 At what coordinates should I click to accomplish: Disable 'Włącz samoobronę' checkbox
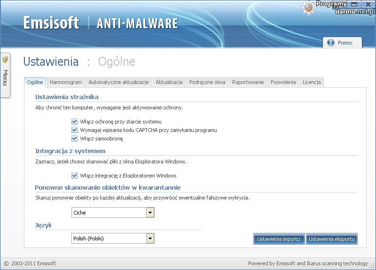point(74,139)
